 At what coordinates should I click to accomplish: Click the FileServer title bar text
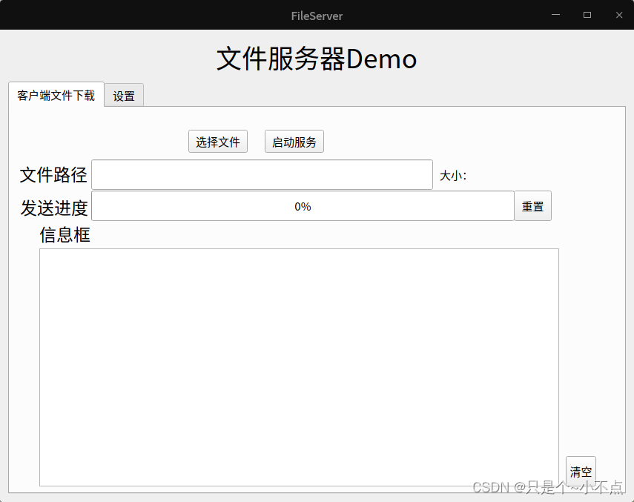pyautogui.click(x=317, y=16)
